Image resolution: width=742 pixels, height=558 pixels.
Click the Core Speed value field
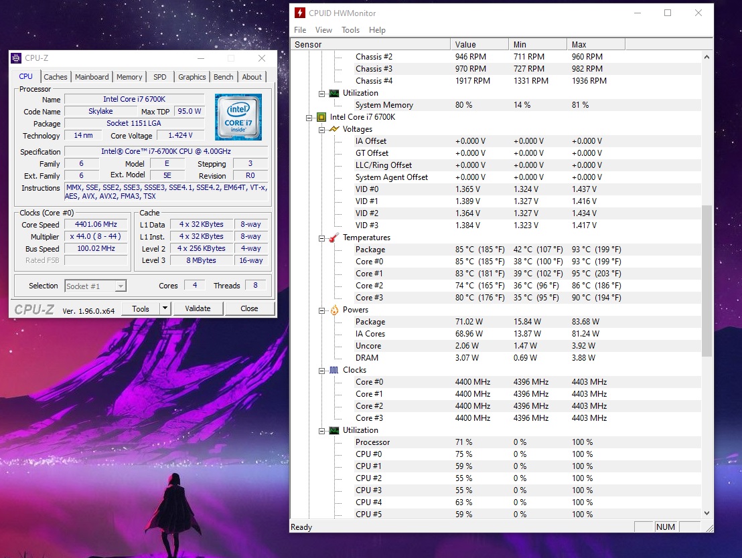click(x=96, y=224)
